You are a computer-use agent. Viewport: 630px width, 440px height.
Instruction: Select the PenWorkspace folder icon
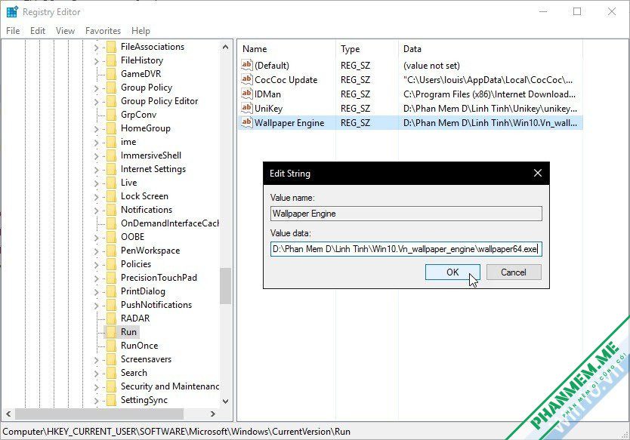tap(111, 251)
